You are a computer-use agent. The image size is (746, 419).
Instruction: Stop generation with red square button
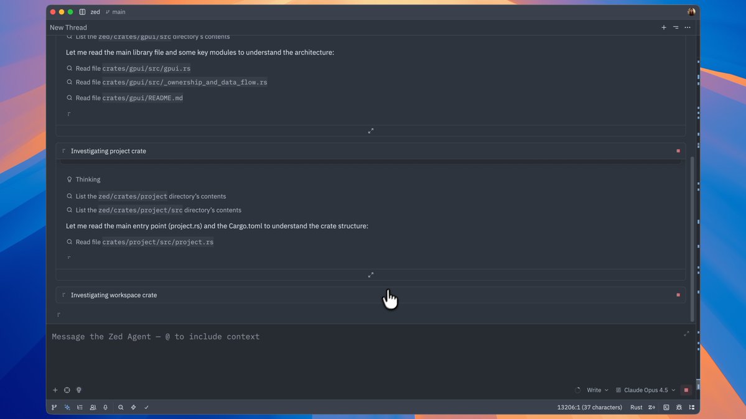coord(686,390)
